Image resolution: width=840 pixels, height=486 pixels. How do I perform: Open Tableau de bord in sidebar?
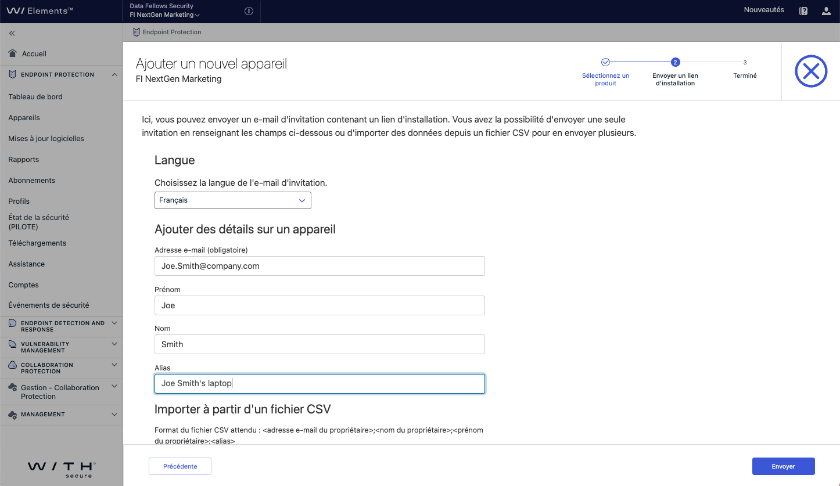point(35,97)
